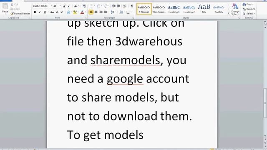267x150 pixels.
Task: Open the Paragraph dialog launcher
Action: pos(133,18)
